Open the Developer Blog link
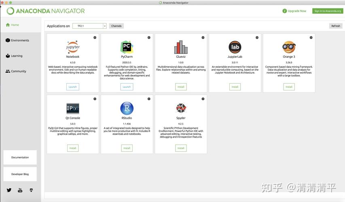This screenshot has width=345, height=202. [20, 174]
